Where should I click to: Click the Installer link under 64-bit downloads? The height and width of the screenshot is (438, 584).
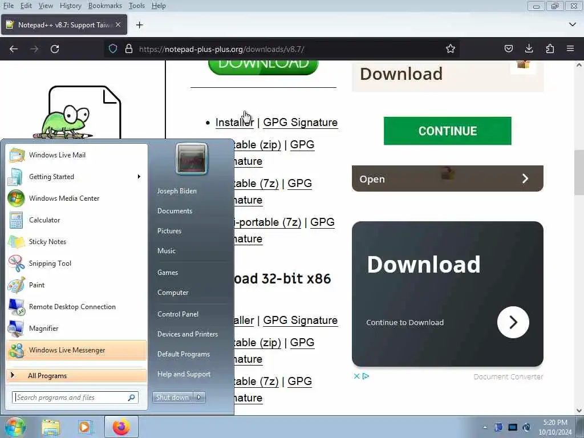coord(234,123)
